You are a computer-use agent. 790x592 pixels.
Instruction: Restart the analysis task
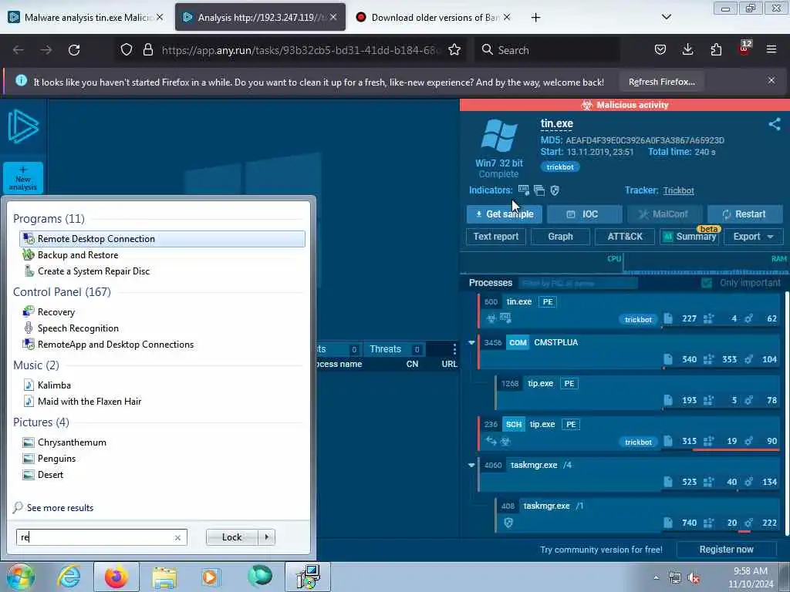(744, 214)
